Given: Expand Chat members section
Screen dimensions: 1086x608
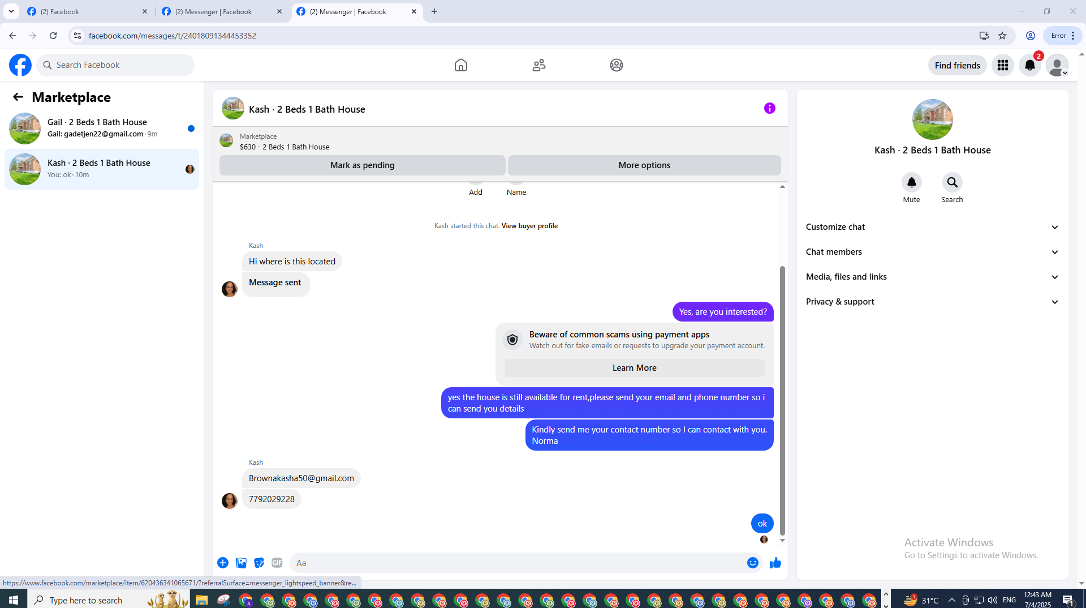Looking at the screenshot, I should 932,252.
